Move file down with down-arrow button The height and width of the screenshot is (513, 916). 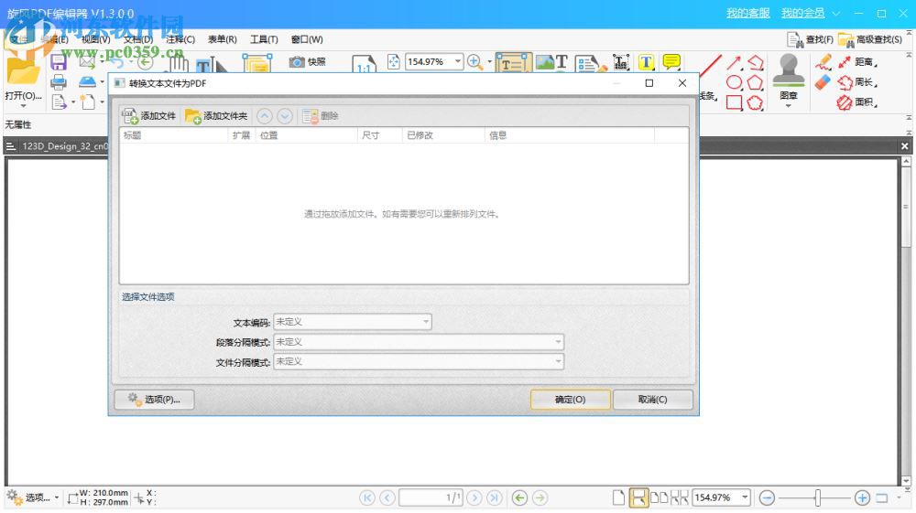pos(285,116)
